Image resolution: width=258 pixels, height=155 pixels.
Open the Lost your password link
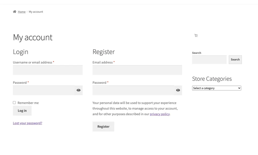click(x=27, y=123)
